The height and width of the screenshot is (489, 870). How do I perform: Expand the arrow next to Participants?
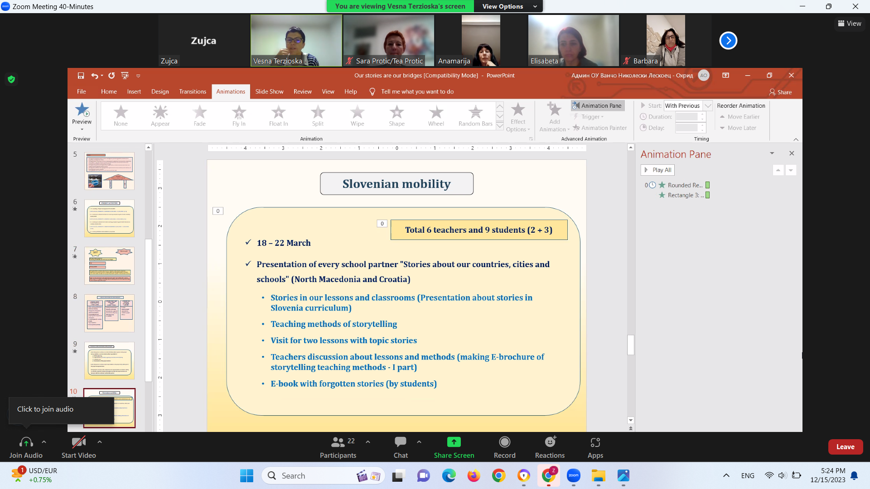pyautogui.click(x=368, y=441)
